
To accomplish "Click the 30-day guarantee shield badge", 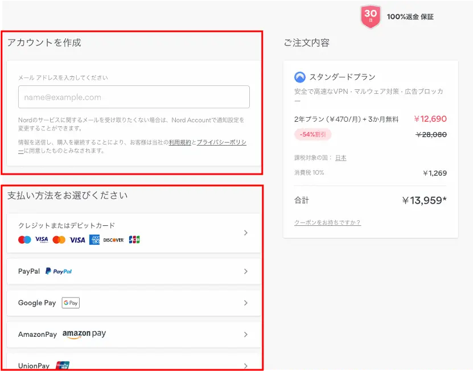I will (x=371, y=17).
